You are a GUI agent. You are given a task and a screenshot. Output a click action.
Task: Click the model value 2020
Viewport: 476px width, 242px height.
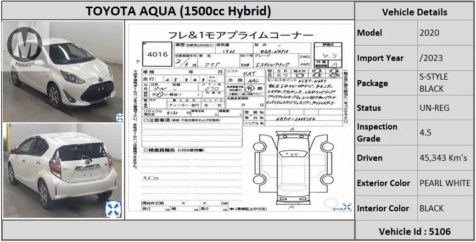point(429,33)
